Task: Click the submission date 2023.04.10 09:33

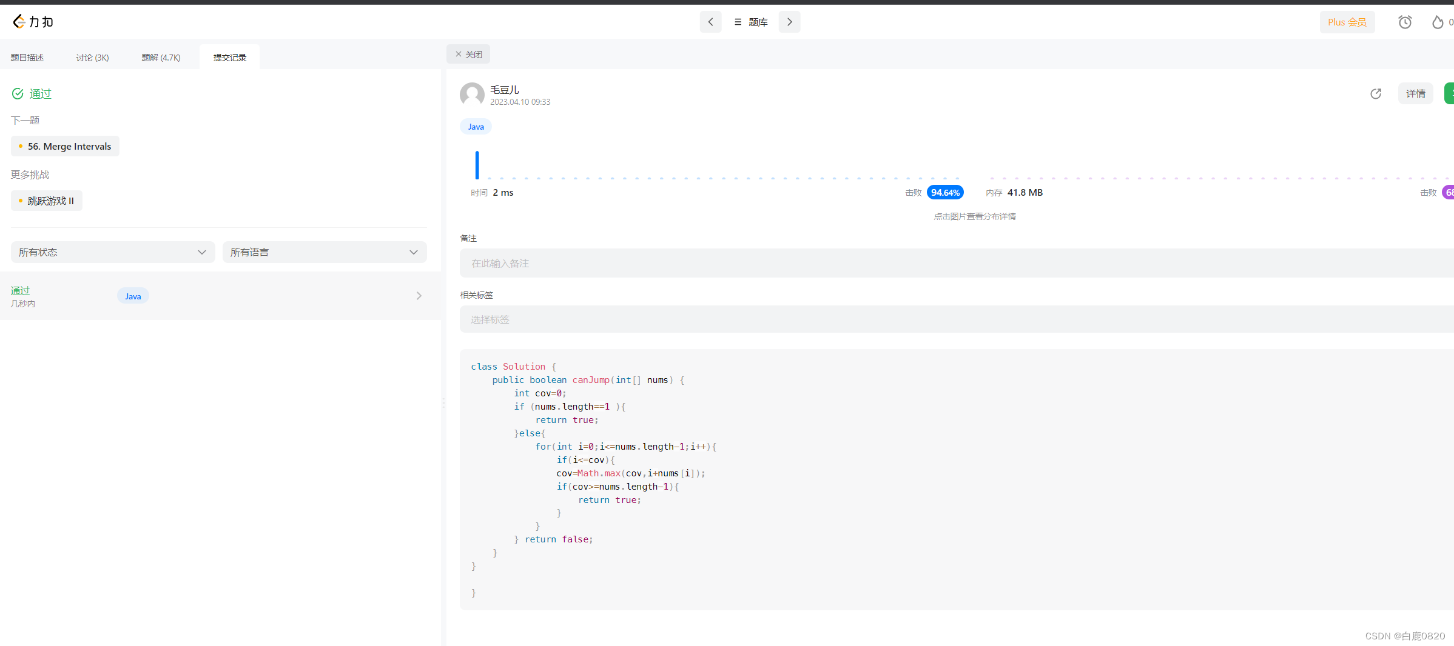Action: [x=520, y=102]
